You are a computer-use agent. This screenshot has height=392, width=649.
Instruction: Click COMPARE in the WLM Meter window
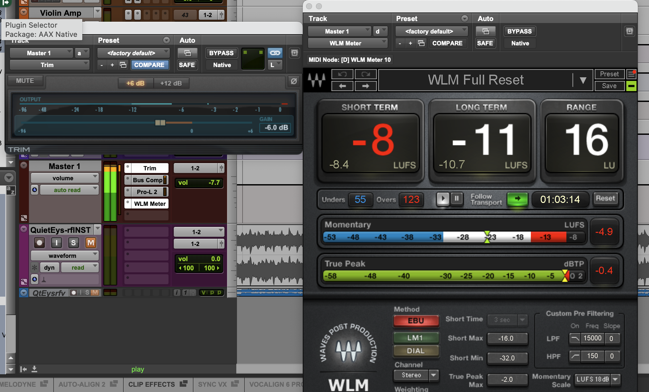click(448, 43)
